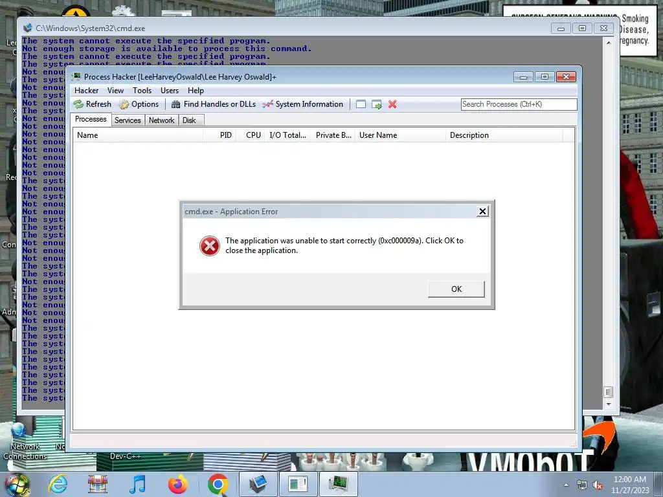Click the cmd.exe scrollbar up arrow
Image resolution: width=663 pixels, height=497 pixels.
[609, 43]
